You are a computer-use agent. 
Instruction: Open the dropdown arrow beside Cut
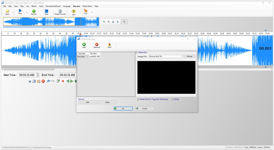(92, 12)
